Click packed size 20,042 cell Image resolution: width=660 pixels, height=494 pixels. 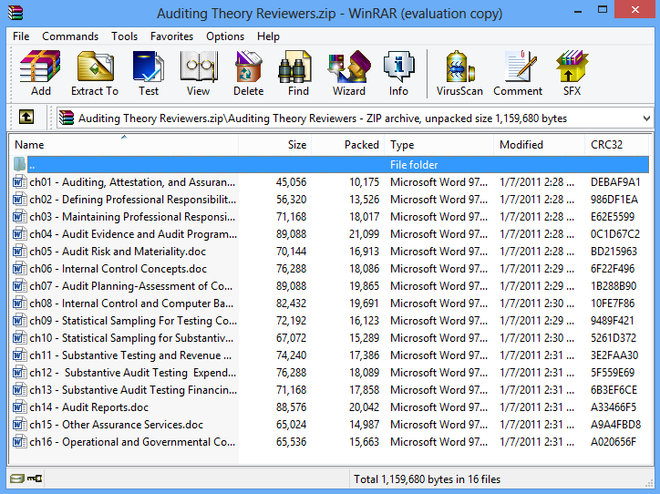[364, 407]
